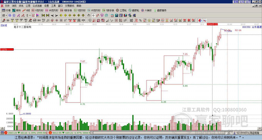Open the 文件 menu
The image size is (262, 140).
(7, 6)
